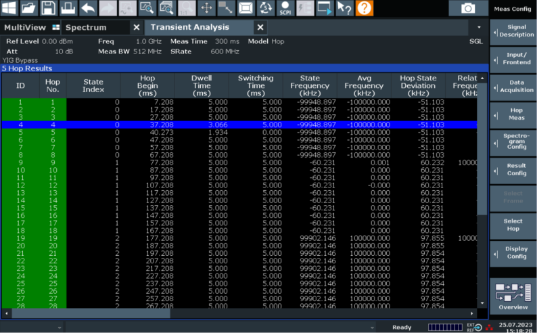Open the Input/Frontend softkey
537x333 pixels.
[x=513, y=59]
